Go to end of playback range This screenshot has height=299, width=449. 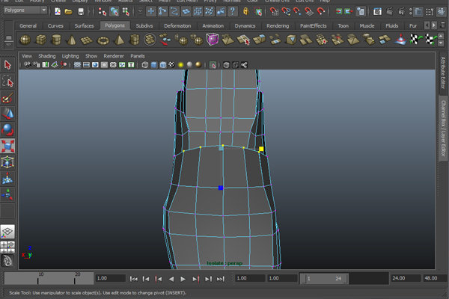tap(221, 279)
